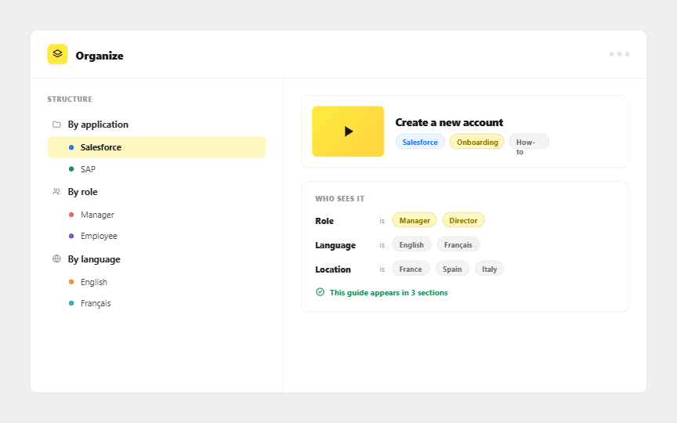Click the teal dot next to Français

click(x=71, y=303)
